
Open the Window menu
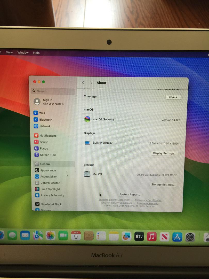[23, 52]
